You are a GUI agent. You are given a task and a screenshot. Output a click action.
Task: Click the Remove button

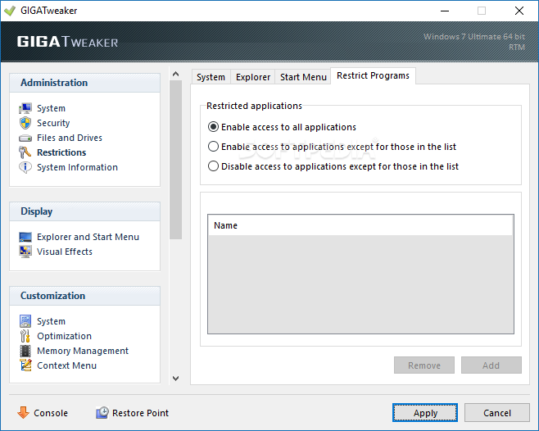coord(424,365)
